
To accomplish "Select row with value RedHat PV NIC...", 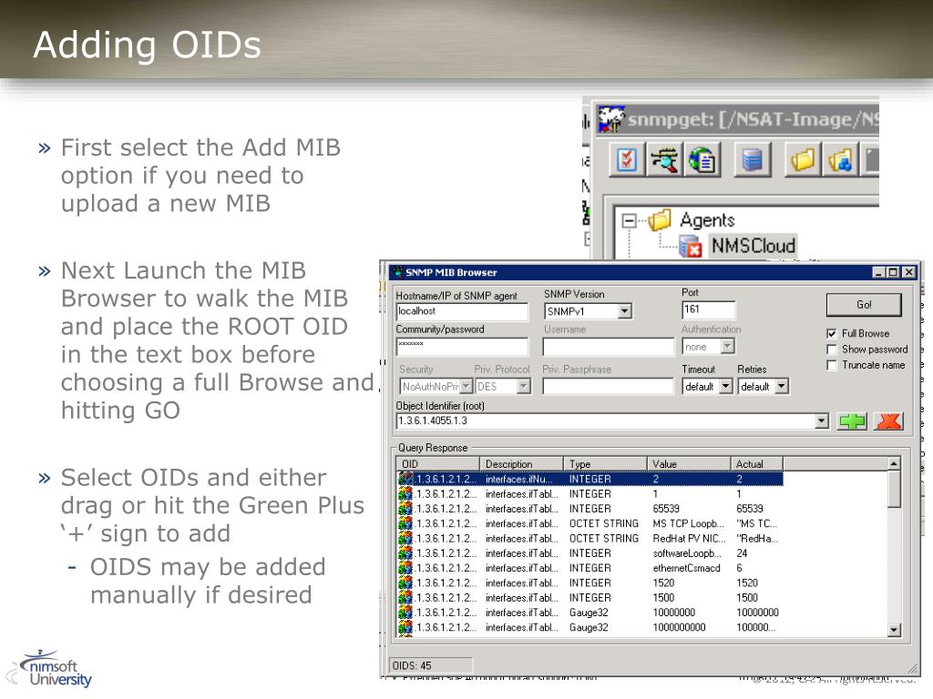I will (x=590, y=539).
